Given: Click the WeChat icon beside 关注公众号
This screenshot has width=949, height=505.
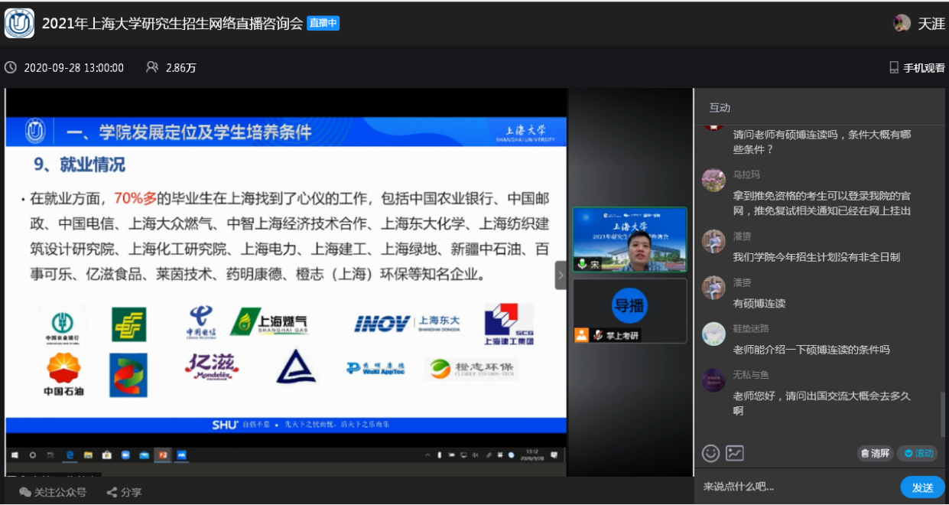Looking at the screenshot, I should tap(25, 492).
